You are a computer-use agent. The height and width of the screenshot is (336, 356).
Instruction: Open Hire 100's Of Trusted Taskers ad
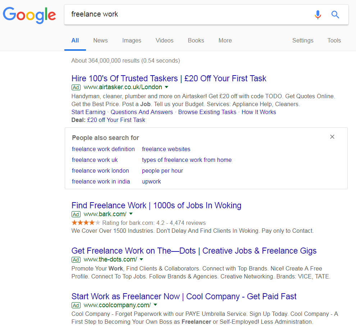tap(169, 78)
